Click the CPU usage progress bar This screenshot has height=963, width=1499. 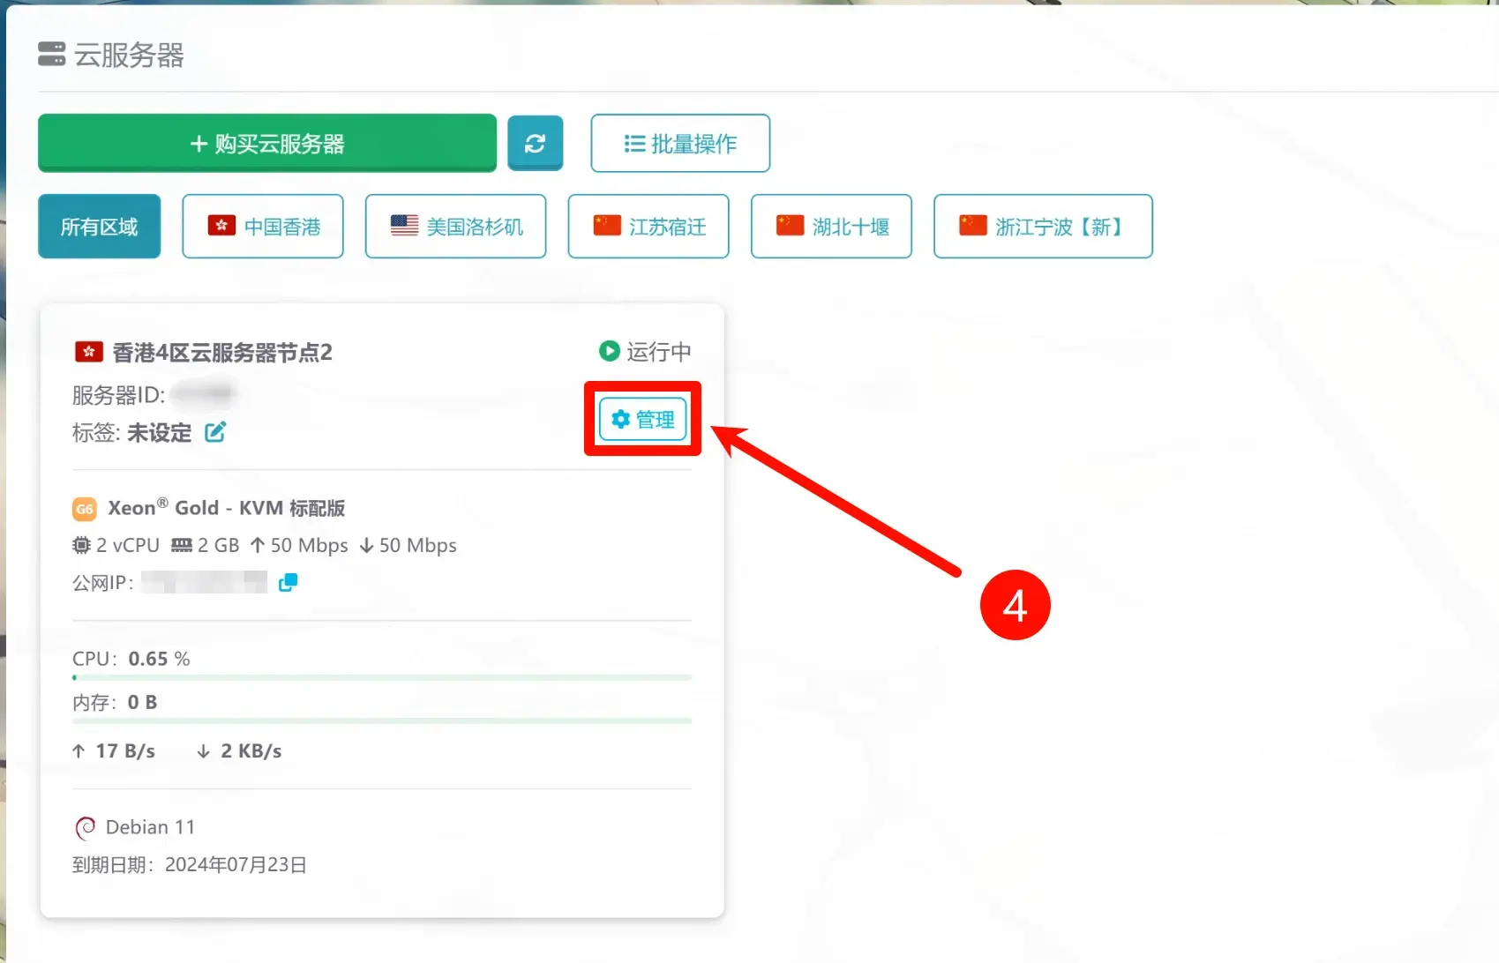pyautogui.click(x=382, y=677)
